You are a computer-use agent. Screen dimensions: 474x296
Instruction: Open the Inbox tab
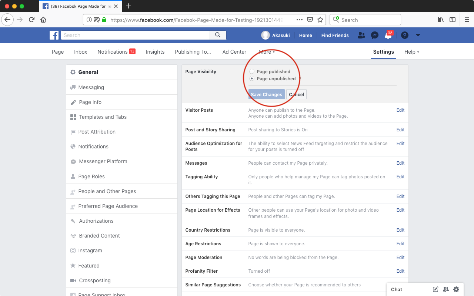click(x=81, y=52)
